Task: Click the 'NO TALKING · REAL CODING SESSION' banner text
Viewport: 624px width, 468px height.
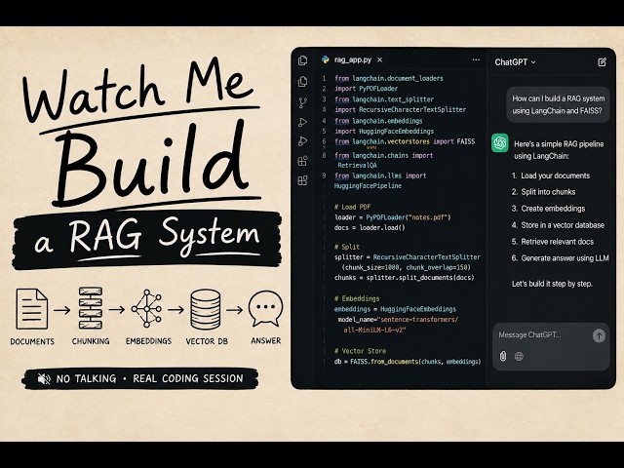Action: coord(149,378)
